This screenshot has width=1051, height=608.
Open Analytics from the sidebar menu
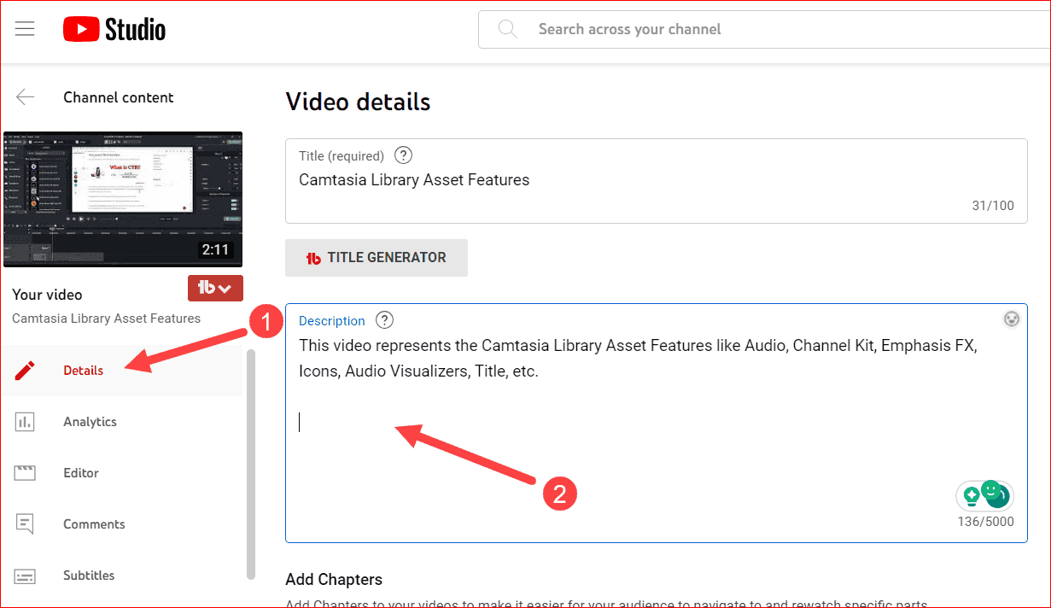pos(90,422)
